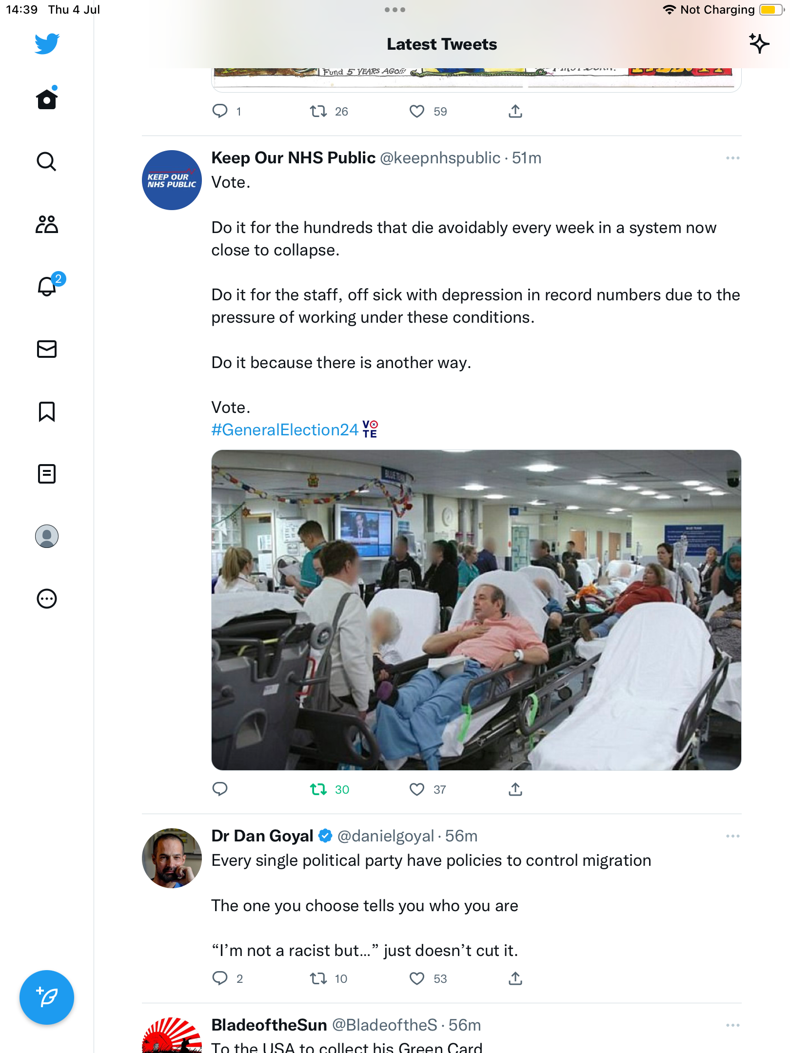Open more options for Dr Dan Goyal tweet
This screenshot has width=790, height=1053.
point(732,836)
